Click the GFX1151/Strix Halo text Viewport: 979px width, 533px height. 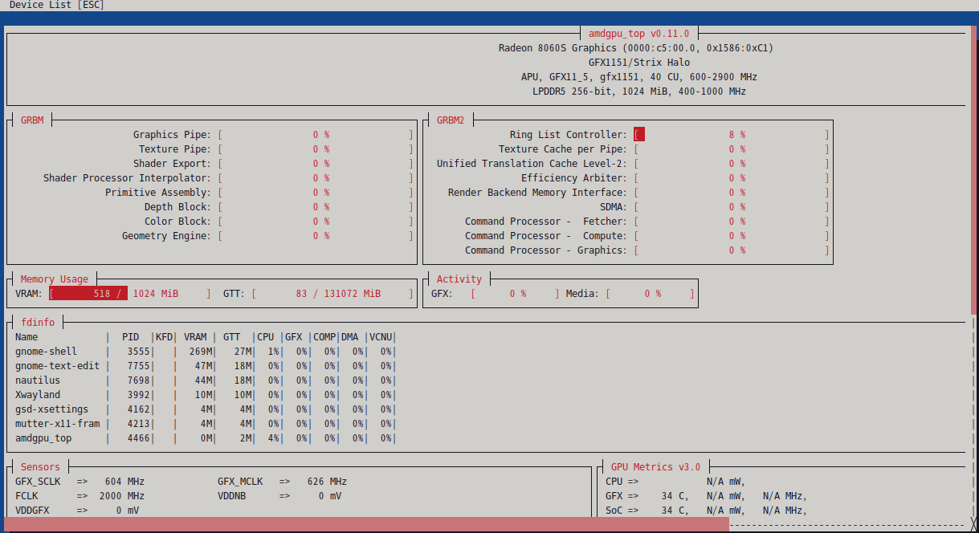638,63
